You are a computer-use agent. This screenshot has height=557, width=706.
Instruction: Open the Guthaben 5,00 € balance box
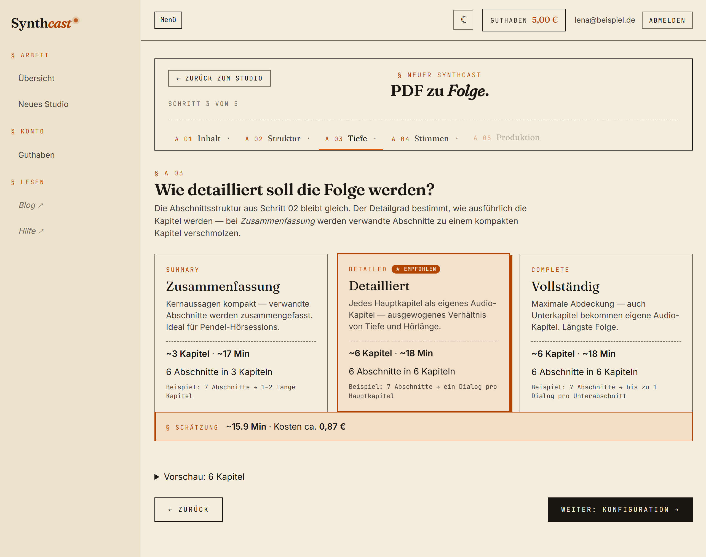(x=524, y=20)
